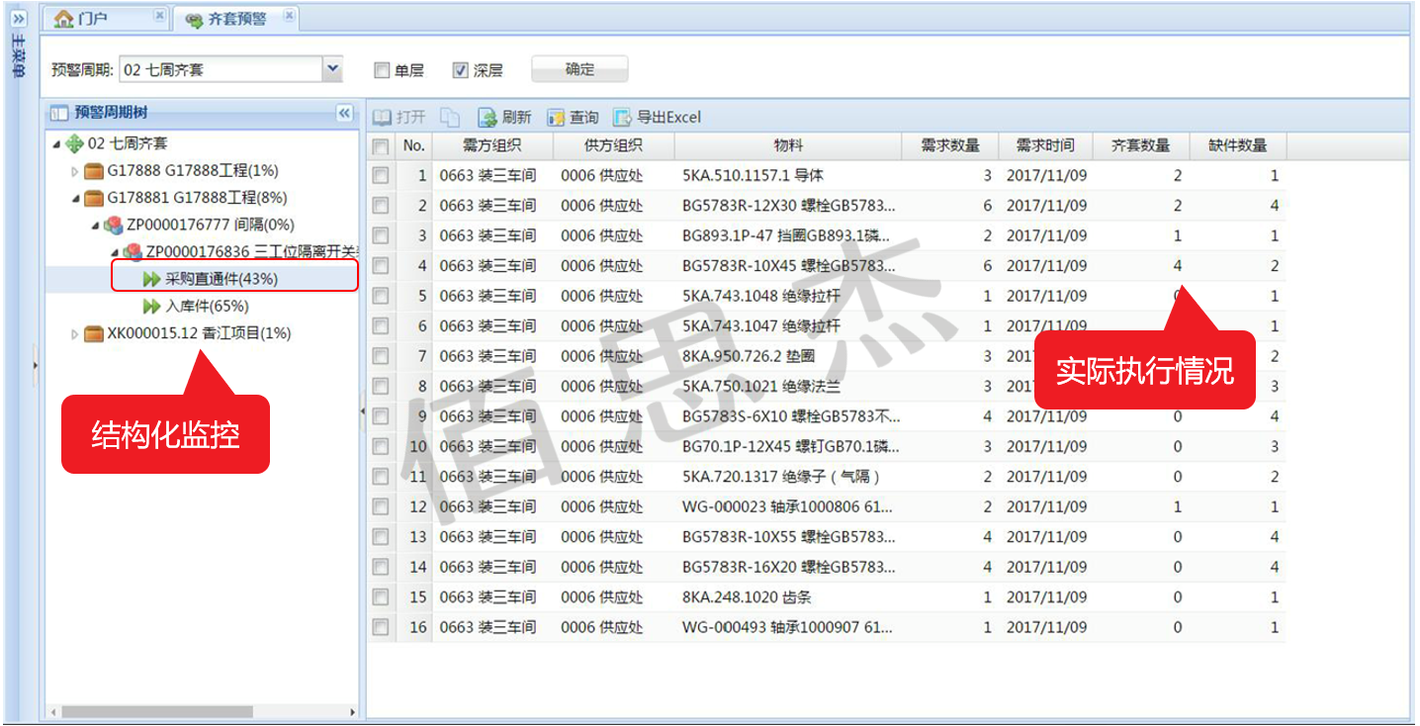Expand the left sidebar double-arrow icon
The image size is (1420, 726).
click(x=19, y=19)
